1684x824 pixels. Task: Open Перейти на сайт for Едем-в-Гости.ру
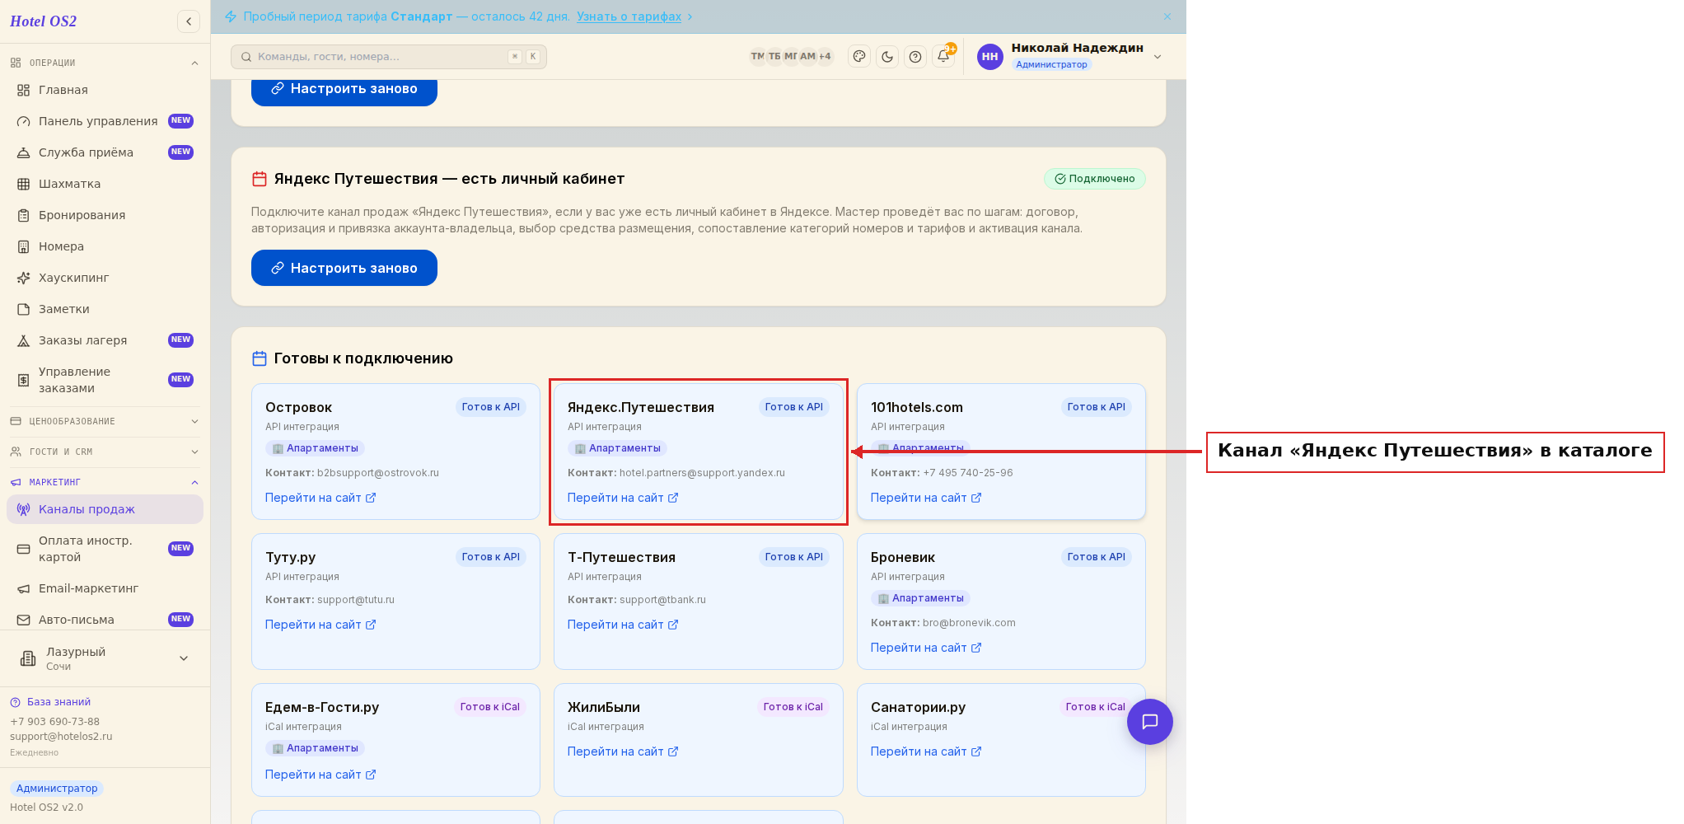(320, 775)
